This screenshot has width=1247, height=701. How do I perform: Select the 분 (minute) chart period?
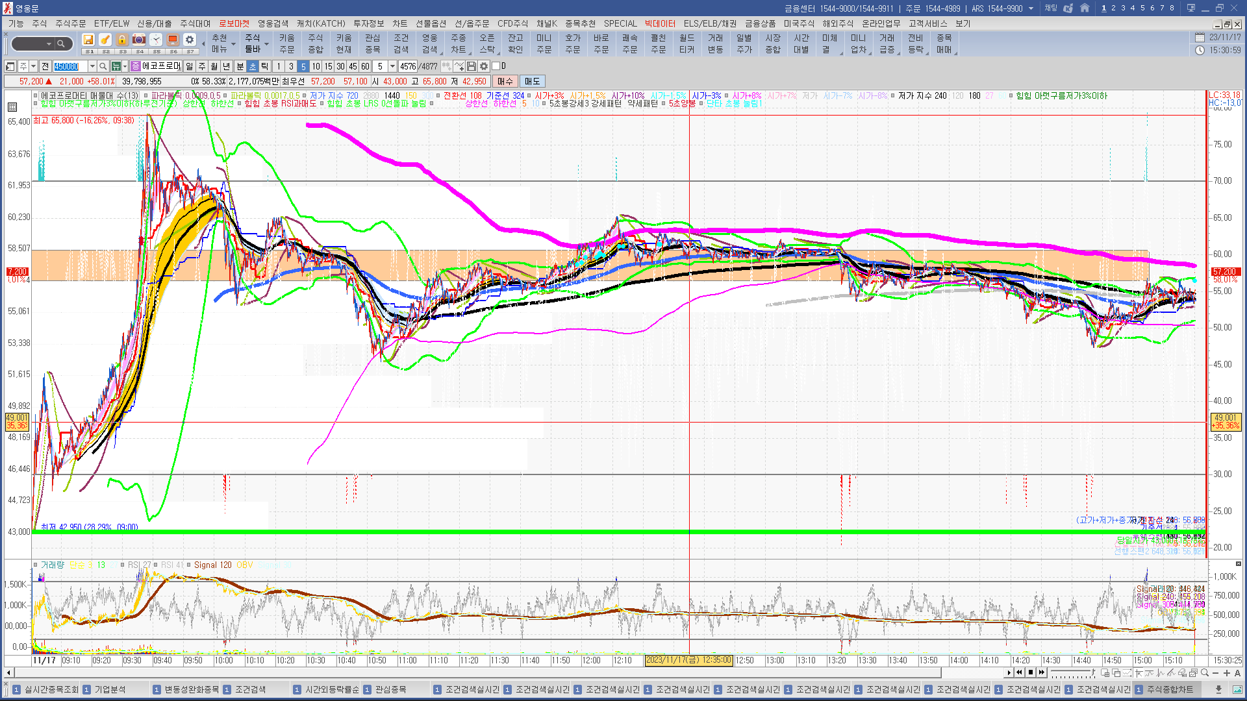(240, 66)
